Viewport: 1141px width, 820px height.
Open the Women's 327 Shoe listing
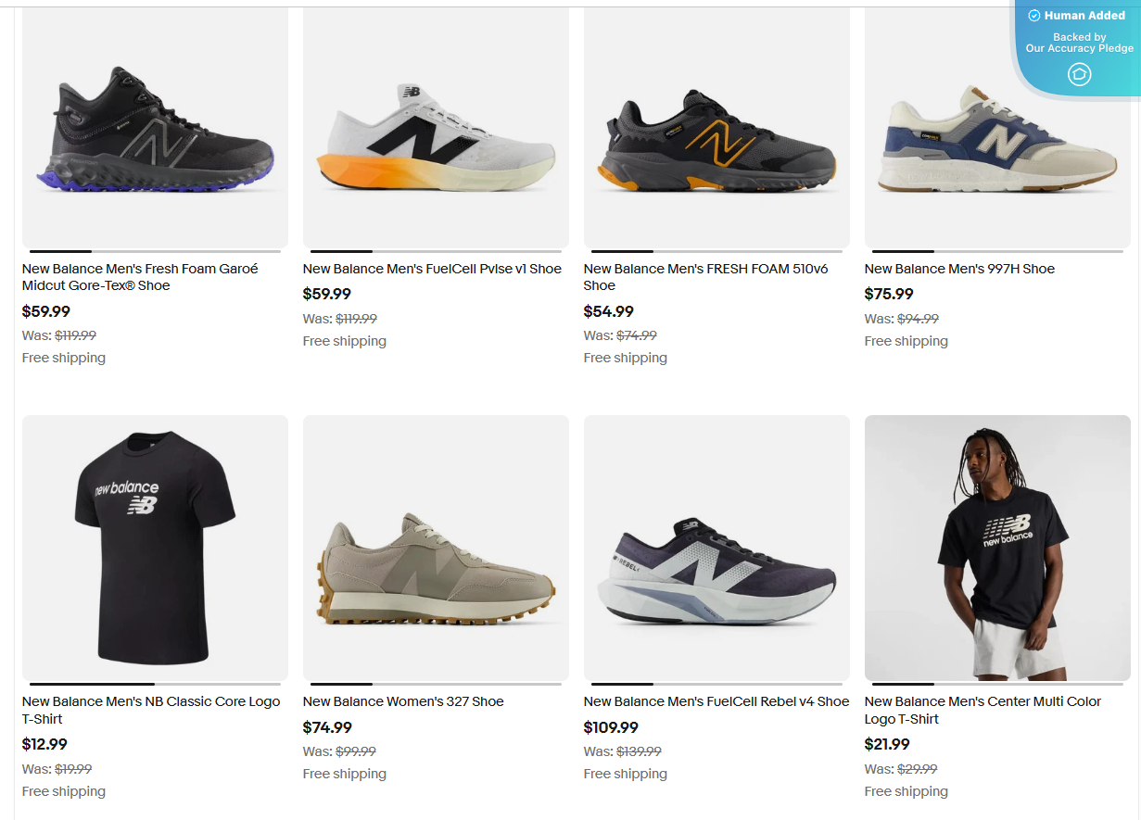(x=402, y=701)
